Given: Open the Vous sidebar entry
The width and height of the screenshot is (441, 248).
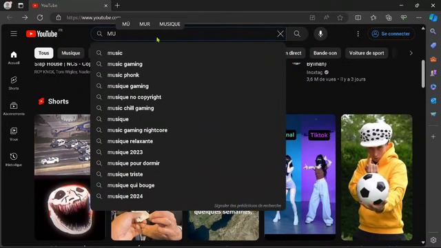Looking at the screenshot, I should coord(14,134).
